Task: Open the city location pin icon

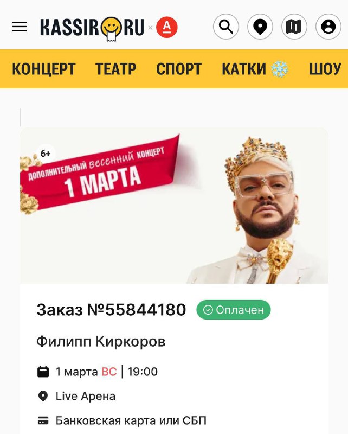Action: (260, 27)
